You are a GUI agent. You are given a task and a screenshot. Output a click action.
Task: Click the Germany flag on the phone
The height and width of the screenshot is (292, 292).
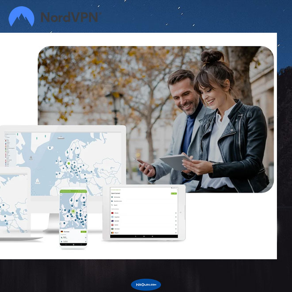pyautogui.click(x=62, y=231)
